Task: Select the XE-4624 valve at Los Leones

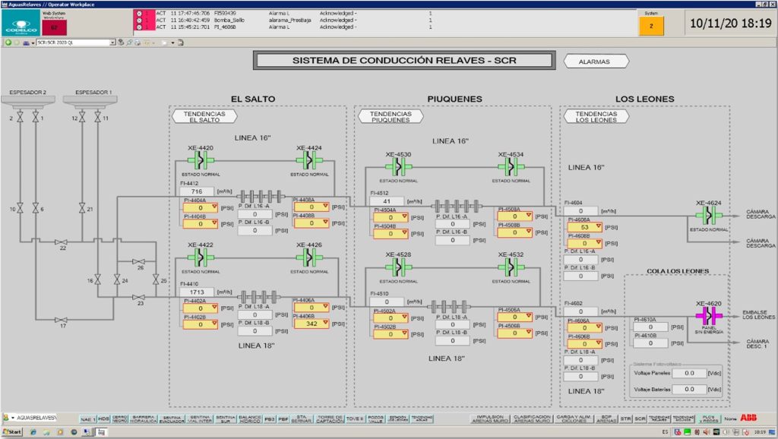Action: pyautogui.click(x=709, y=216)
